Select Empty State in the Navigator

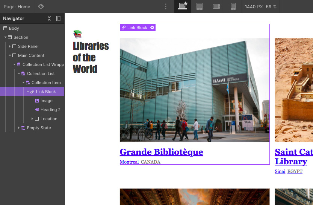click(x=39, y=128)
